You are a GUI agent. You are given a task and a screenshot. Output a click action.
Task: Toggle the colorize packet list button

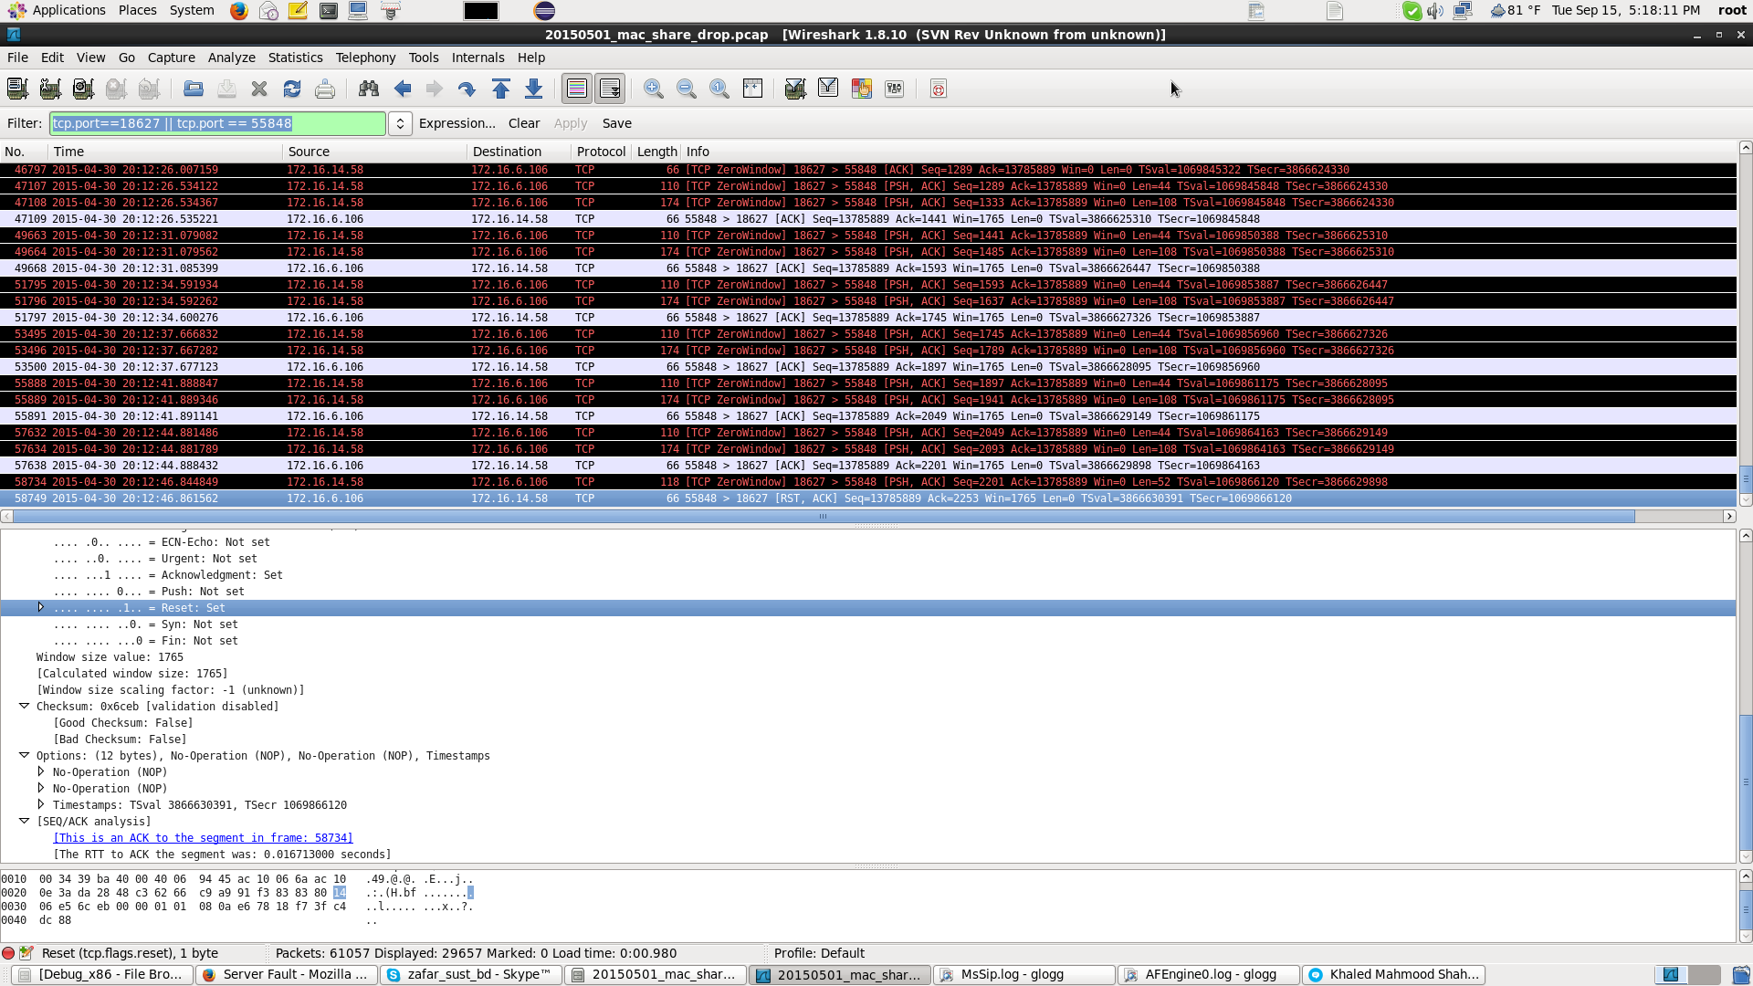coord(577,89)
